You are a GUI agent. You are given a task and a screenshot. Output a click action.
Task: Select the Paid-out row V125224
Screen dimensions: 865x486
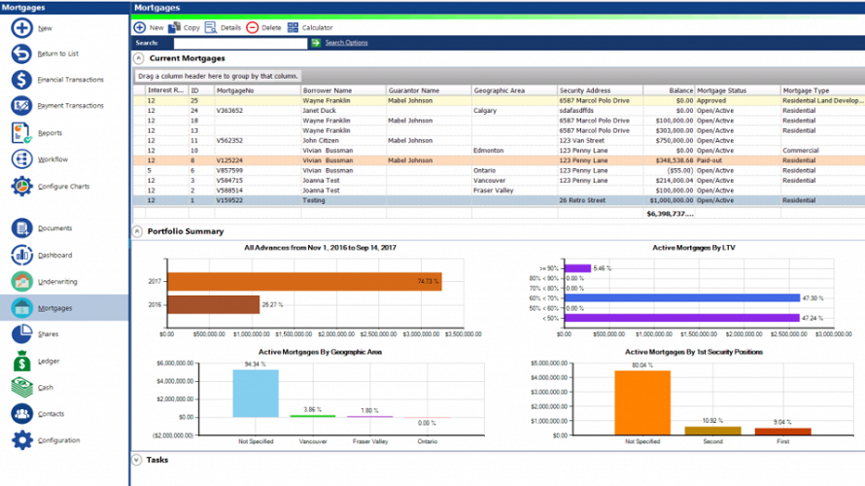coord(499,160)
